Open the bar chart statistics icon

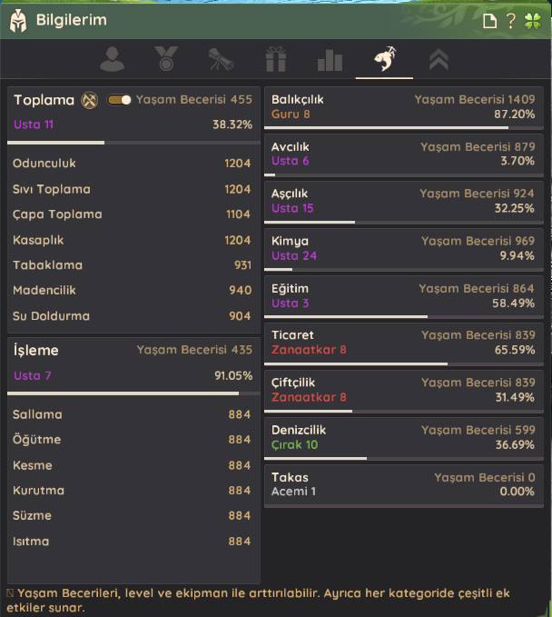[x=330, y=60]
